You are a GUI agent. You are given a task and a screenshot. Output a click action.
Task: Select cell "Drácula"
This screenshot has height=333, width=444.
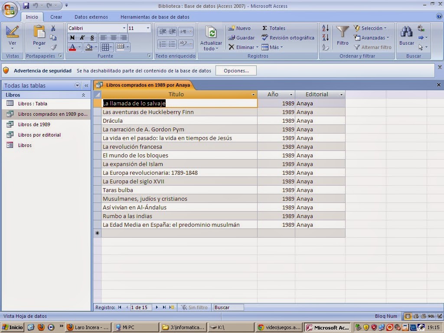coord(179,121)
